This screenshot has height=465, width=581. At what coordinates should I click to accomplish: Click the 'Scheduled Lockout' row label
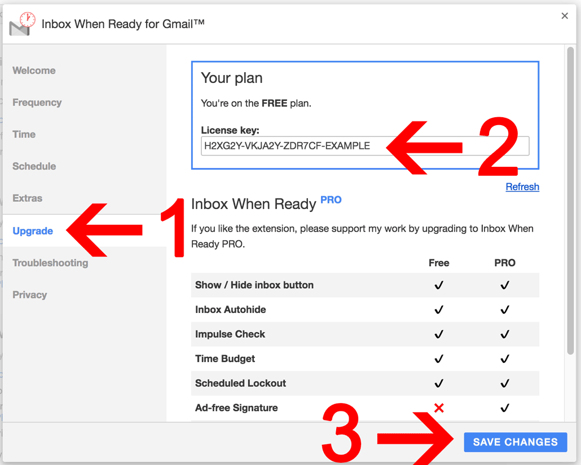pyautogui.click(x=240, y=383)
